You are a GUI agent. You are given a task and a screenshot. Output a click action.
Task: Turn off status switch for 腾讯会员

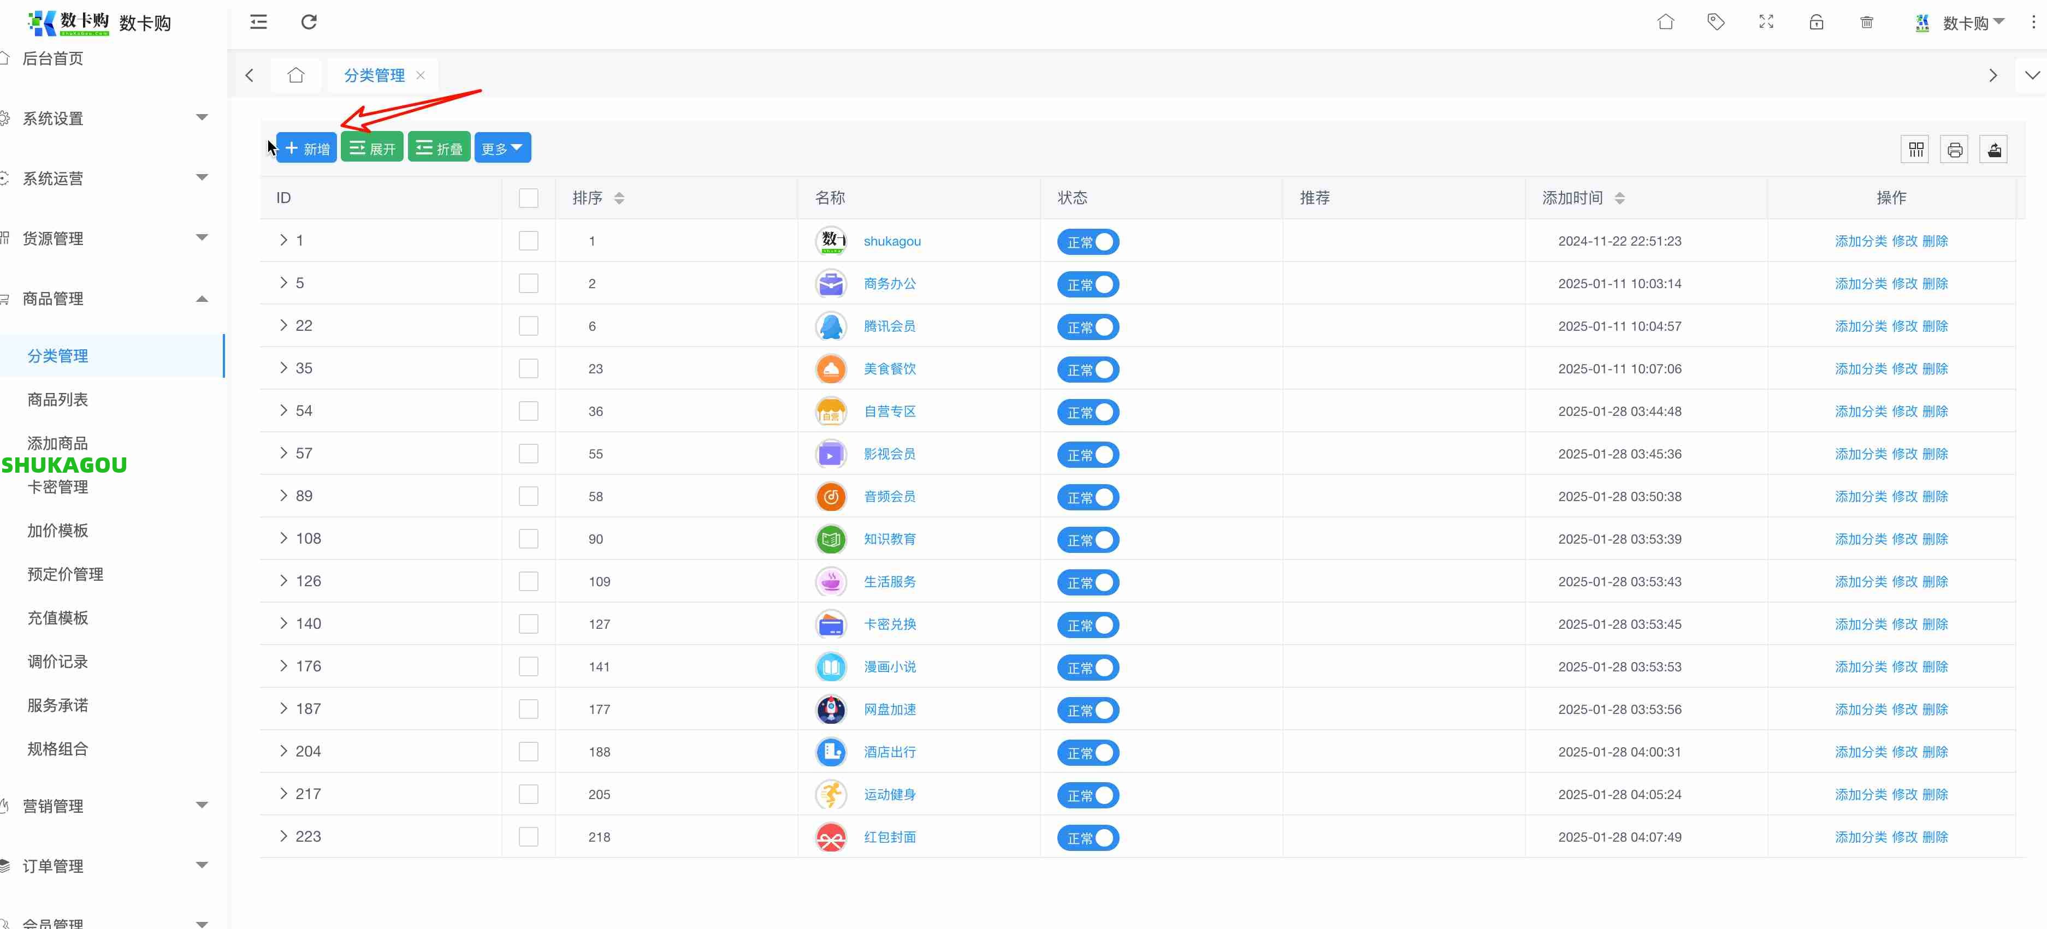point(1087,327)
